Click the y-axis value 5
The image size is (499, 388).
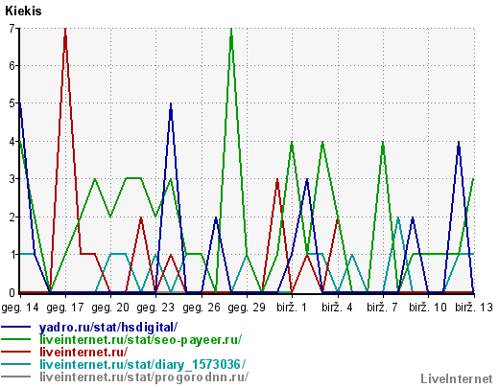(12, 103)
